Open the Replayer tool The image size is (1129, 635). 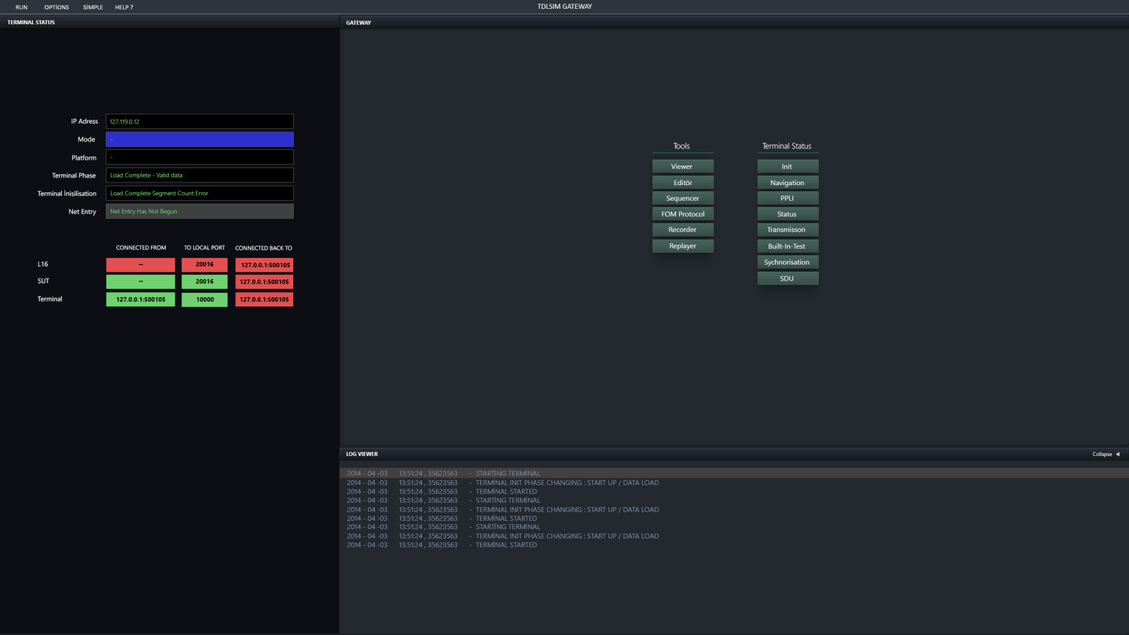point(683,246)
